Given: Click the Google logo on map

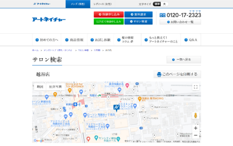Looking at the screenshot, I should click(38, 141).
